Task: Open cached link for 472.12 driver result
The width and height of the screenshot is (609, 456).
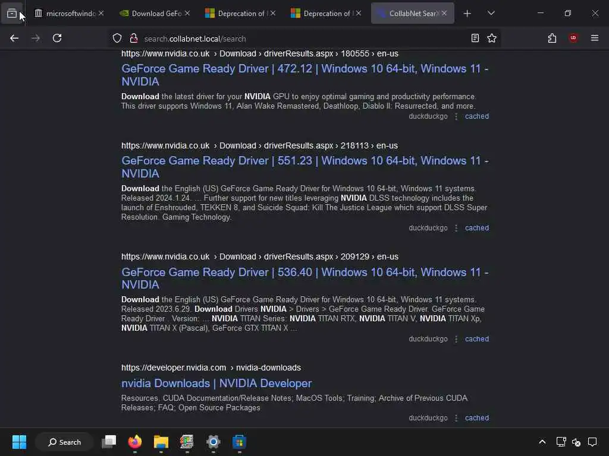Action: [x=477, y=116]
